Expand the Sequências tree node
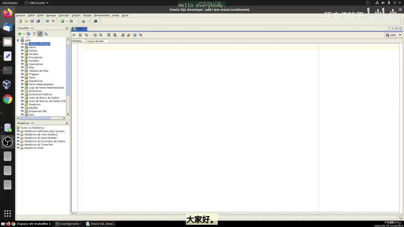404x227 pixels. (22, 81)
